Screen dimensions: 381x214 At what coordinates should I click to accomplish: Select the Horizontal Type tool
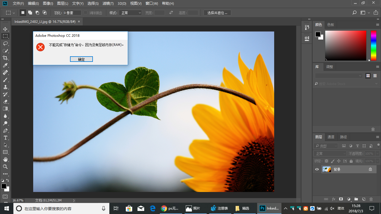pos(5,138)
